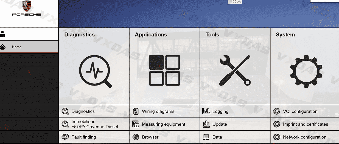The width and height of the screenshot is (339, 144).
Task: Open Diagnostics entry in the list below tiles
Action: pyautogui.click(x=83, y=111)
